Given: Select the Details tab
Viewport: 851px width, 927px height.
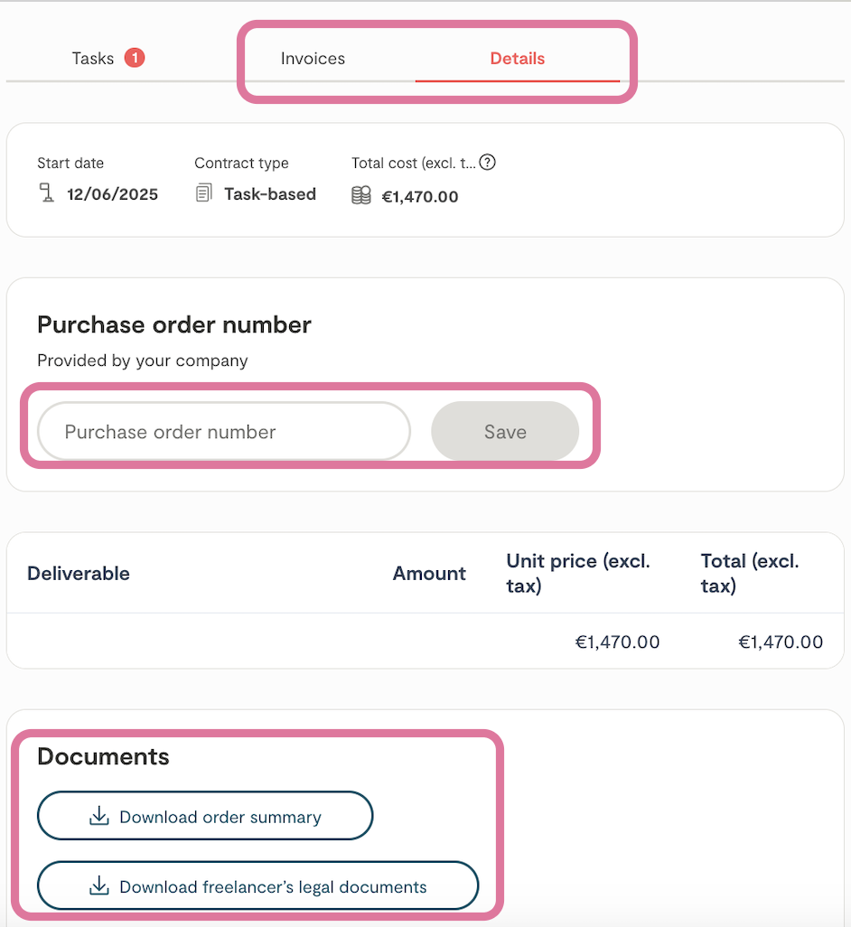Looking at the screenshot, I should click(x=517, y=59).
